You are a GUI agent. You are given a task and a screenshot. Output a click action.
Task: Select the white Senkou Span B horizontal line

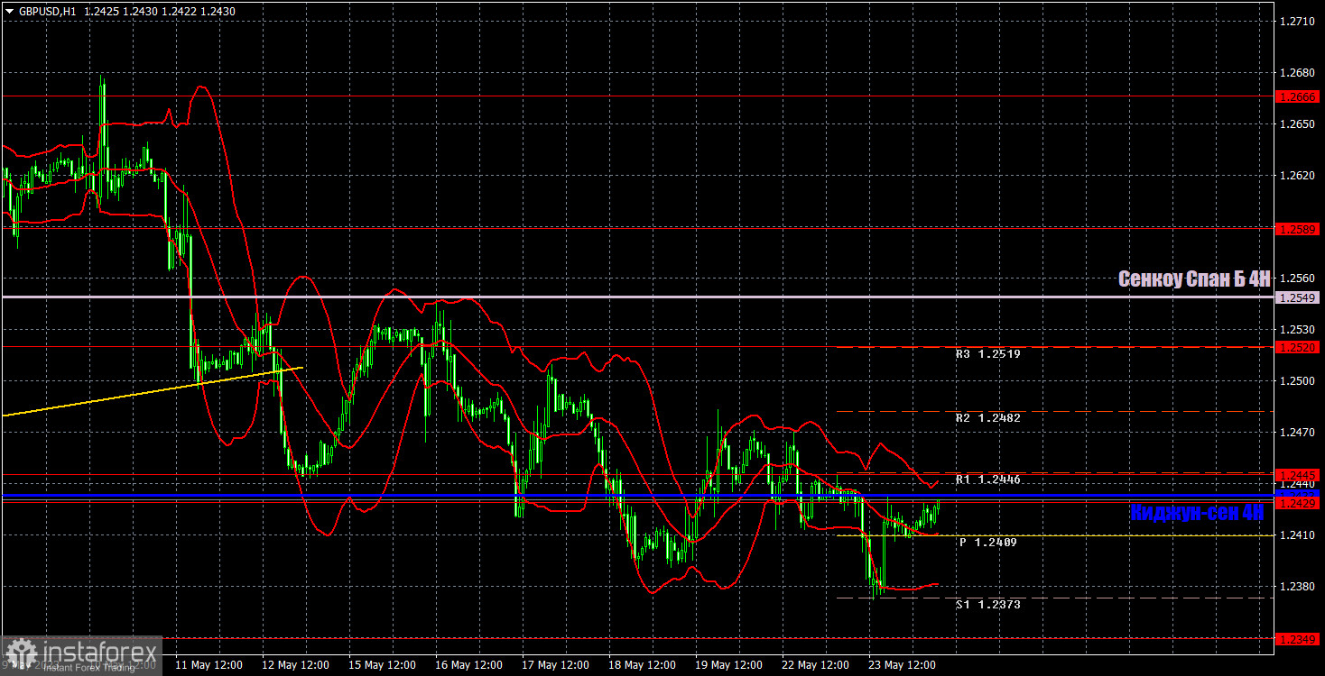(x=637, y=297)
